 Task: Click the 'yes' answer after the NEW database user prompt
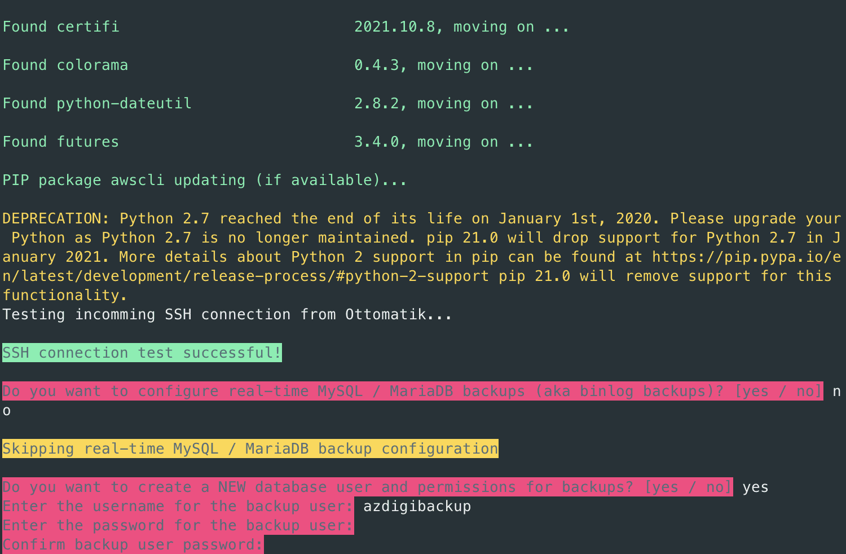point(755,487)
